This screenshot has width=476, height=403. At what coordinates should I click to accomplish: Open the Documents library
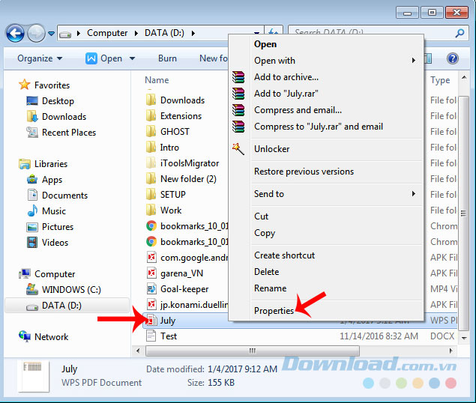[64, 195]
